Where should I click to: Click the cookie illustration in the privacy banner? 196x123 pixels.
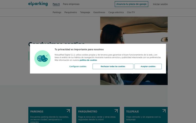tap(42, 58)
